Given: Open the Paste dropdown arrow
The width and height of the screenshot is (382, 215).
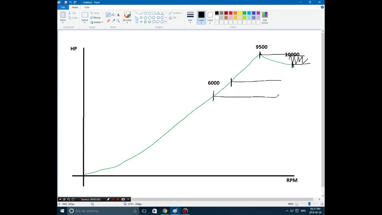Looking at the screenshot, I should click(63, 23).
